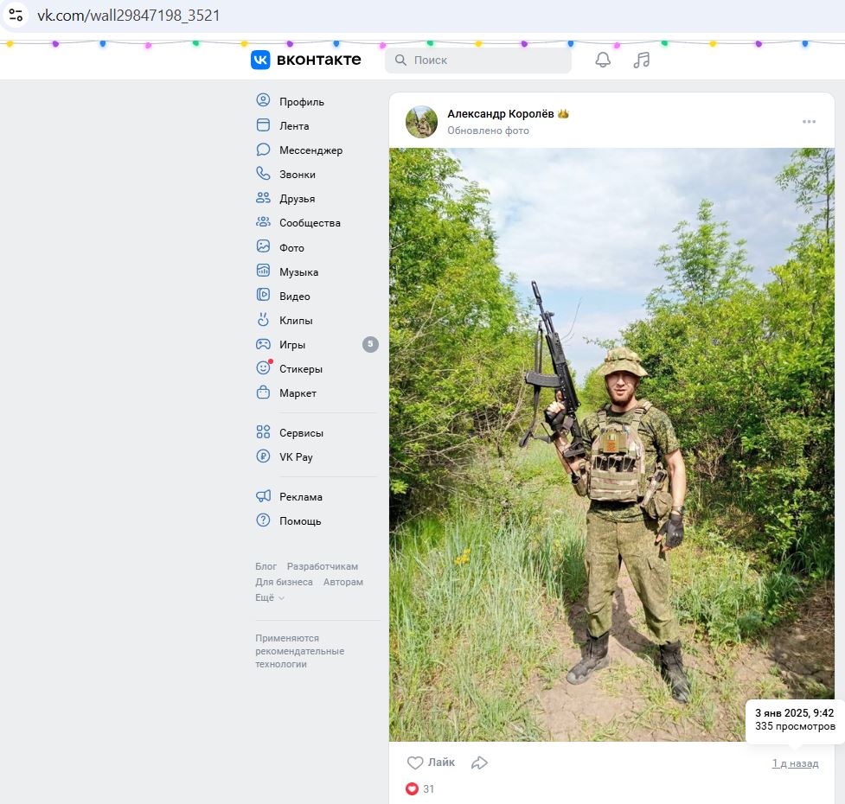Click the Фото picture icon

click(263, 246)
